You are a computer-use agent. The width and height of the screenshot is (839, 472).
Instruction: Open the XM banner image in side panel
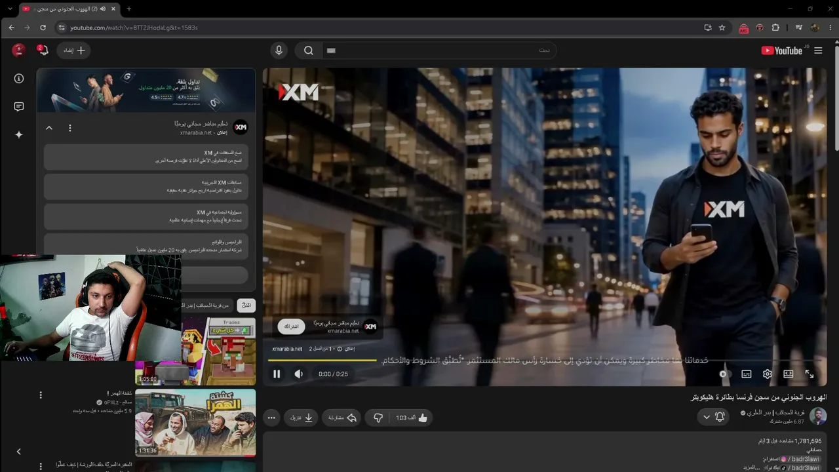(146, 90)
